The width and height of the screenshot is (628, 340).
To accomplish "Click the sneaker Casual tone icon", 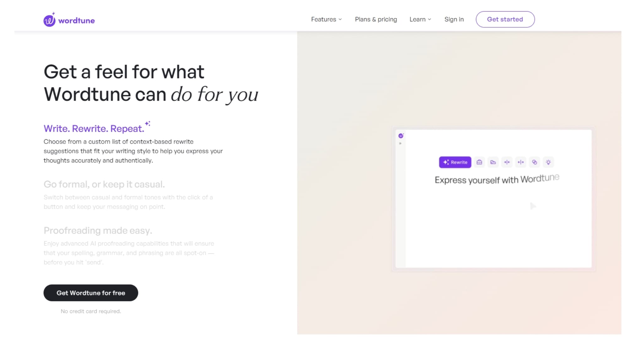I will point(493,162).
